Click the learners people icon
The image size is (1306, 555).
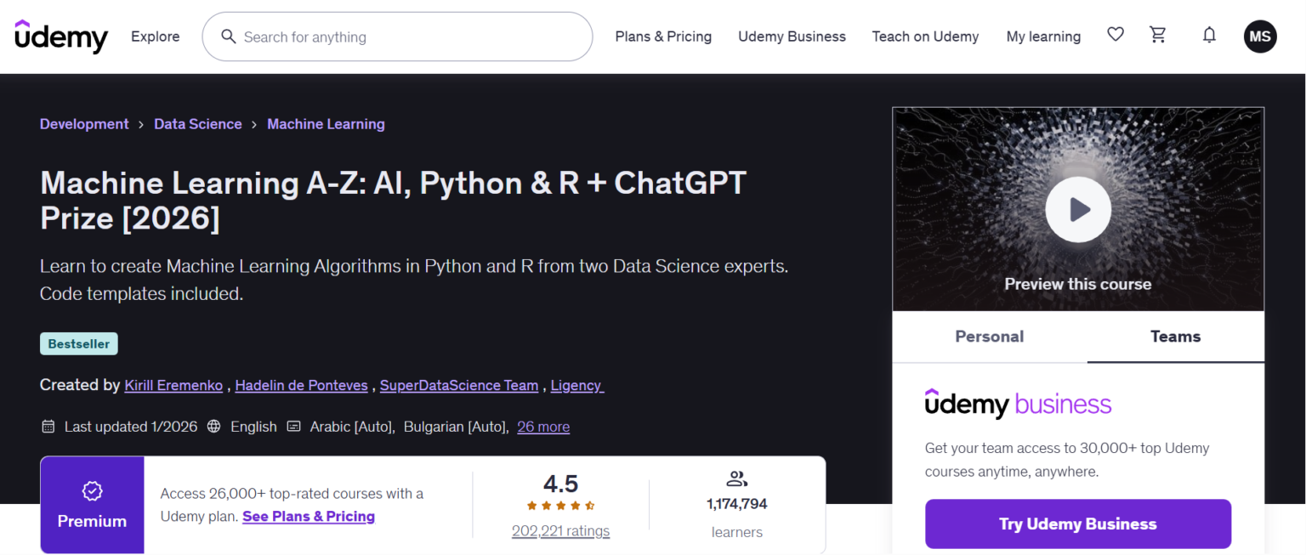736,479
